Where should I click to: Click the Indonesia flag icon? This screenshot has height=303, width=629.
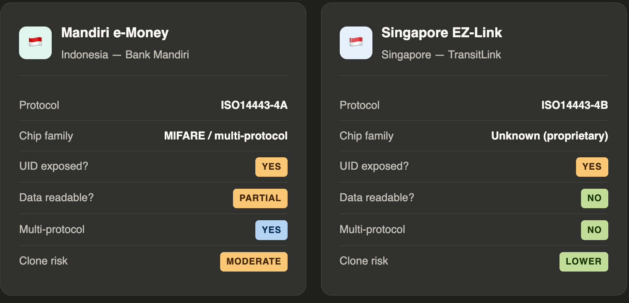pos(35,43)
